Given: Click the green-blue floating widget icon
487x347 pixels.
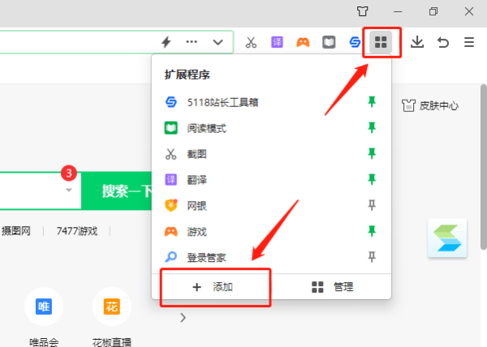Looking at the screenshot, I should tap(447, 238).
